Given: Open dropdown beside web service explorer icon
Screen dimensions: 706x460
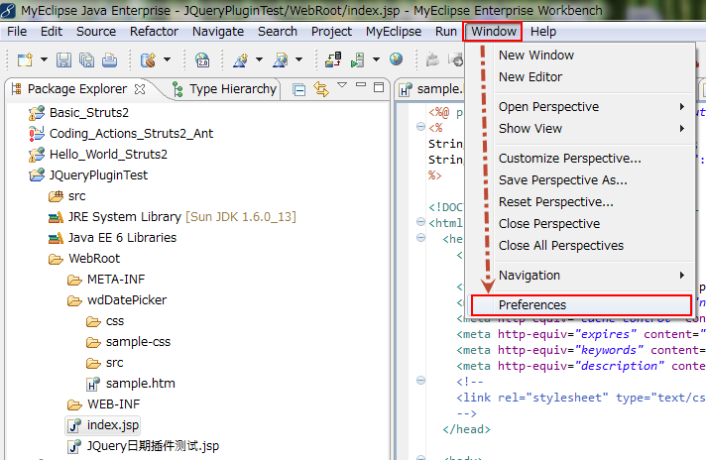Looking at the screenshot, I should [299, 59].
